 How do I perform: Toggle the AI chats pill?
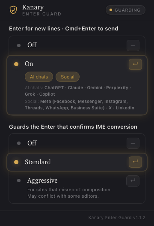point(39,77)
